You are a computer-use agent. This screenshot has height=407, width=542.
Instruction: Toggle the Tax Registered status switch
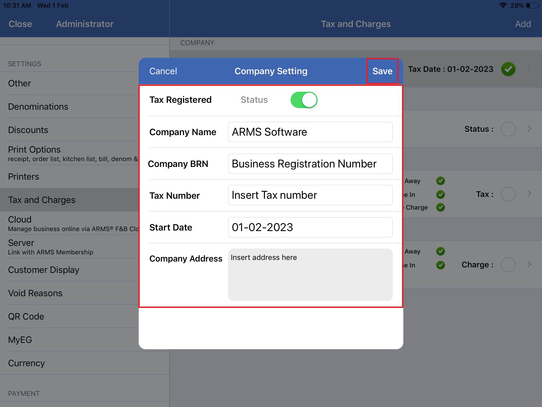coord(304,100)
